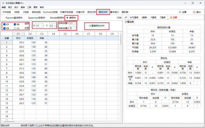Switch to the 随机数 tab
The width and height of the screenshot is (205, 128).
(x=125, y=12)
